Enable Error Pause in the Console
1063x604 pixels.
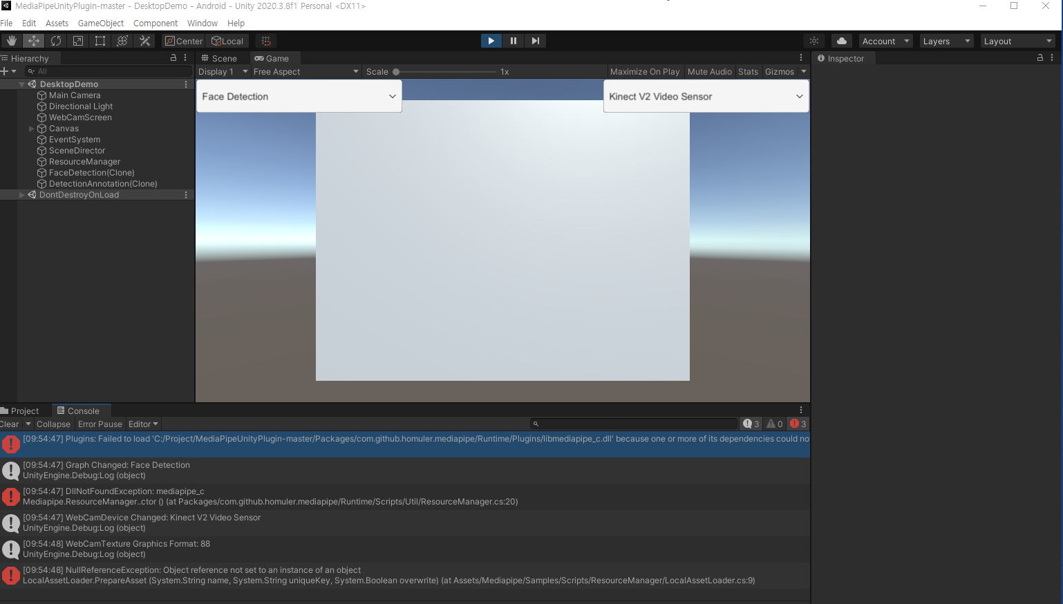(x=100, y=424)
